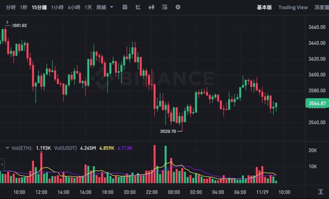
Task: Select the 基本版 chart tab
Action: (264, 7)
